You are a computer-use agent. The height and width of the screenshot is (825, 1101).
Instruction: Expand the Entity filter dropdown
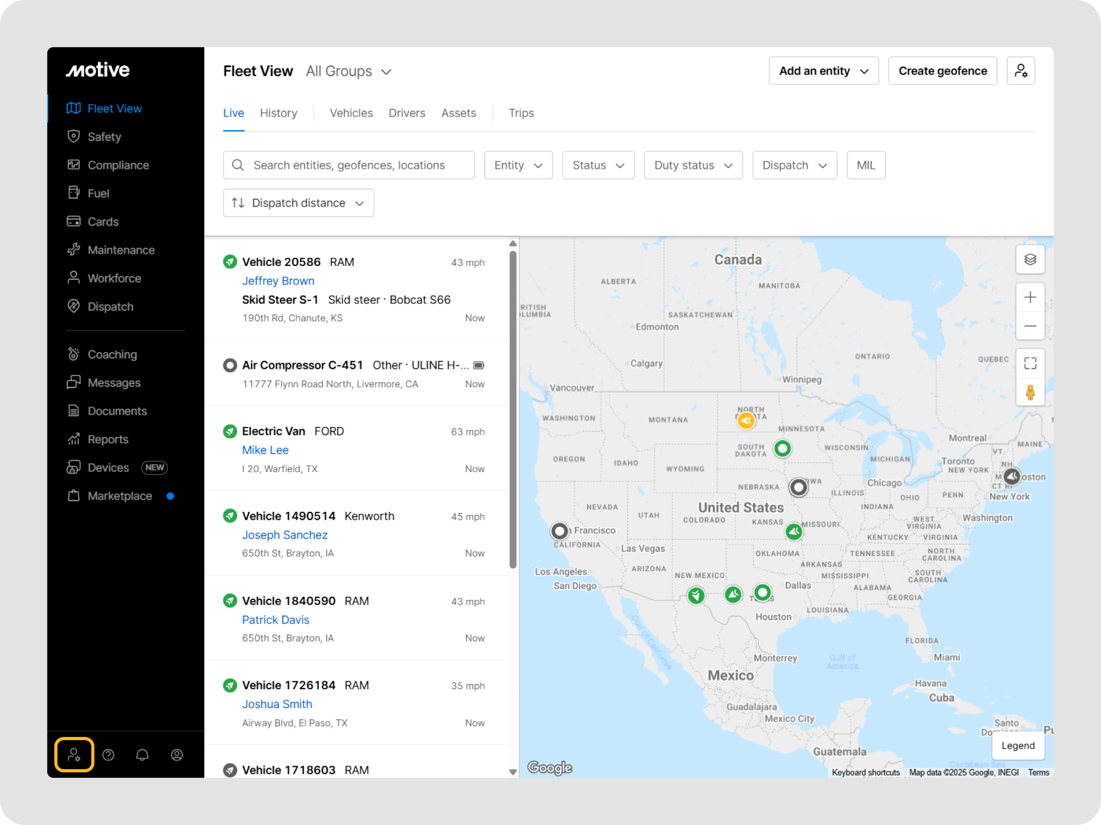pos(518,165)
